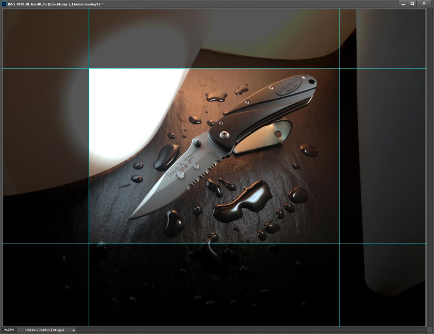The height and width of the screenshot is (334, 434).
Task: Click the IMG_4999.TIF document title text
Action: pyautogui.click(x=54, y=4)
